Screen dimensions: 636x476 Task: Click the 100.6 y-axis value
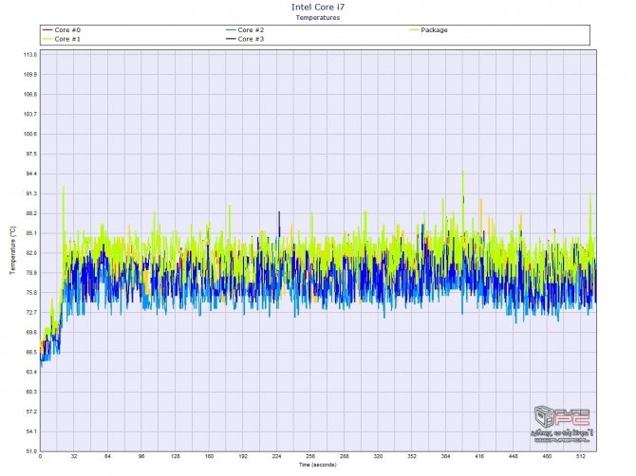point(30,134)
